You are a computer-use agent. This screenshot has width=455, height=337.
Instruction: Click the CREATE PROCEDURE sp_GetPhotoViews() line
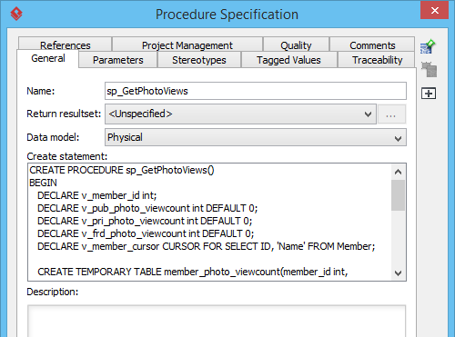pyautogui.click(x=122, y=170)
